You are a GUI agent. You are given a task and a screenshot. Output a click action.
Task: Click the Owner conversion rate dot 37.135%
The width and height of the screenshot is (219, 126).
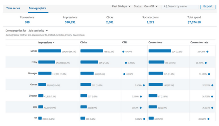212,85
